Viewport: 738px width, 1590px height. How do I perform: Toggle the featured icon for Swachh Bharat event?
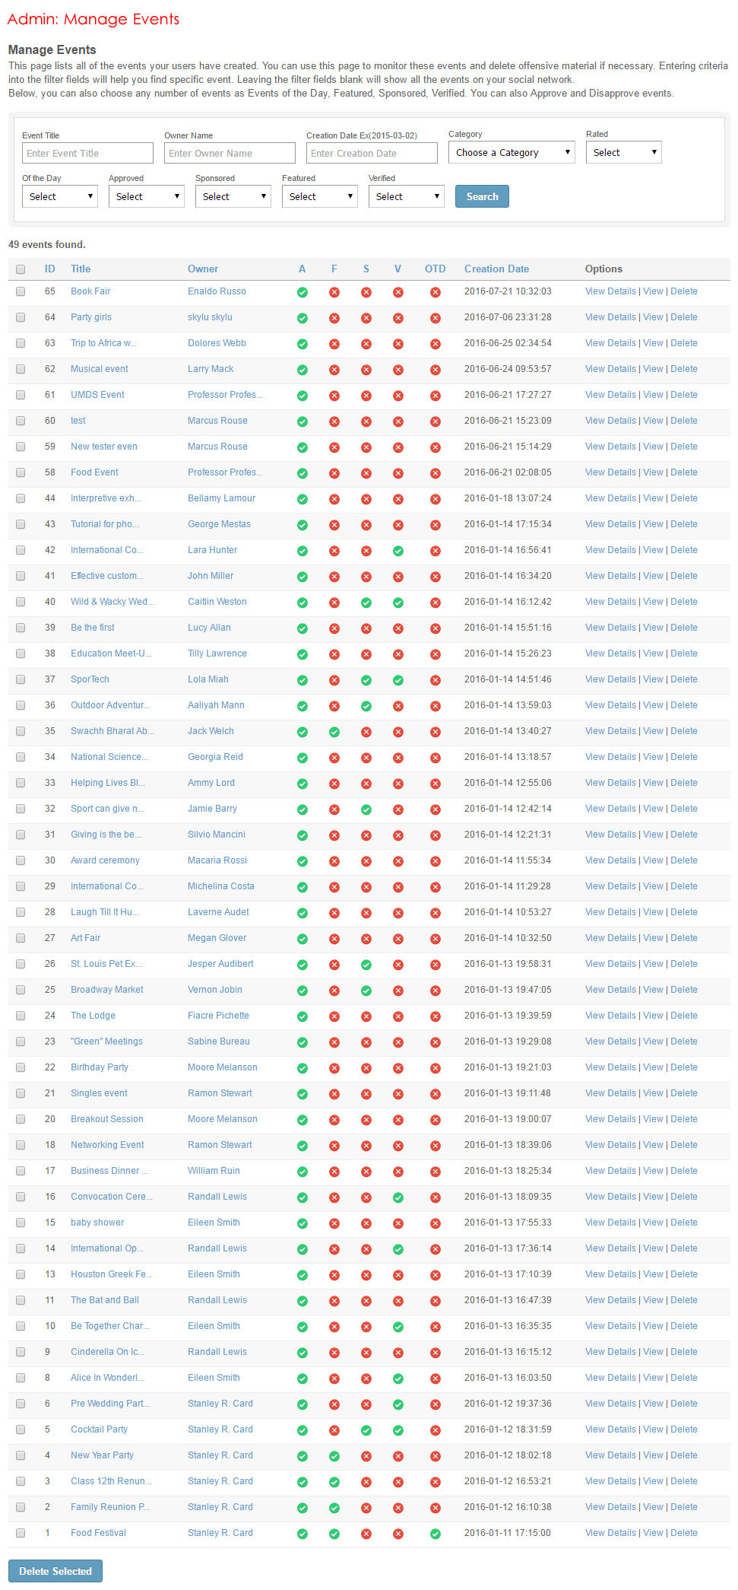[334, 732]
